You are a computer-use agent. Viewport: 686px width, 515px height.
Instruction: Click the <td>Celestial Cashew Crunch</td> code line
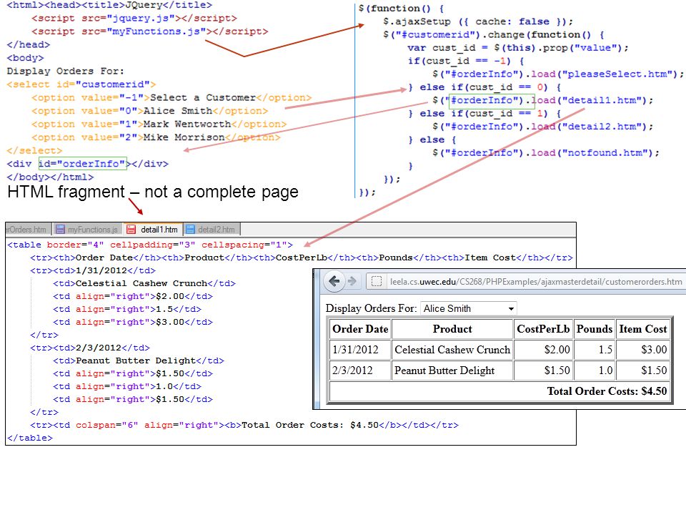tap(144, 283)
